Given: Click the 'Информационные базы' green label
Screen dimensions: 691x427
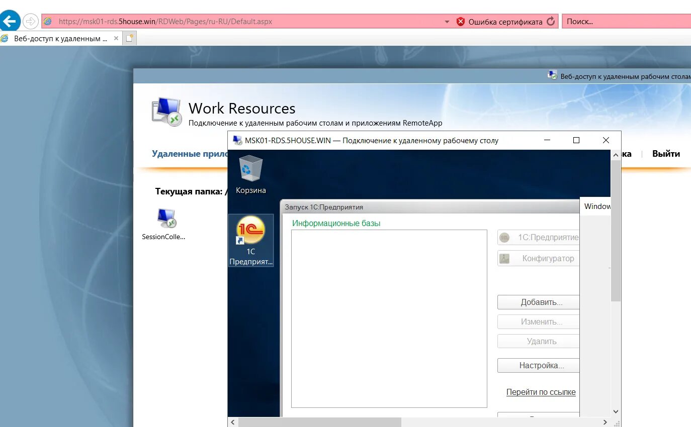Looking at the screenshot, I should (336, 224).
